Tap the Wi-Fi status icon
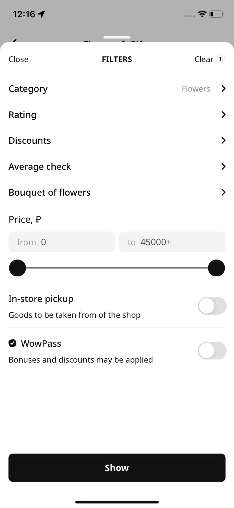234x508 pixels. (202, 14)
